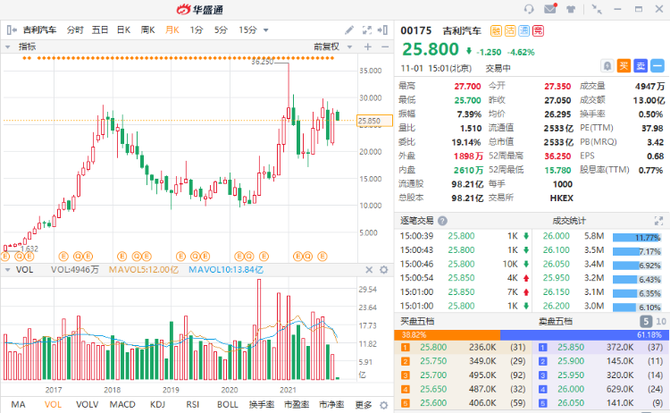Click the orange 融 margin tag

[x=496, y=30]
